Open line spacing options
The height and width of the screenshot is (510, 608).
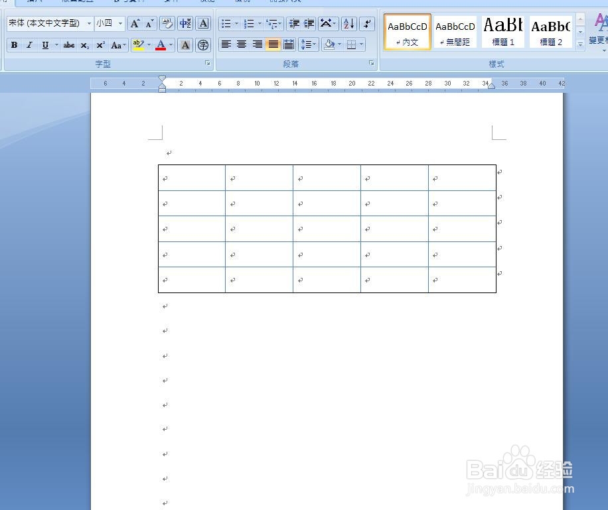coord(309,44)
